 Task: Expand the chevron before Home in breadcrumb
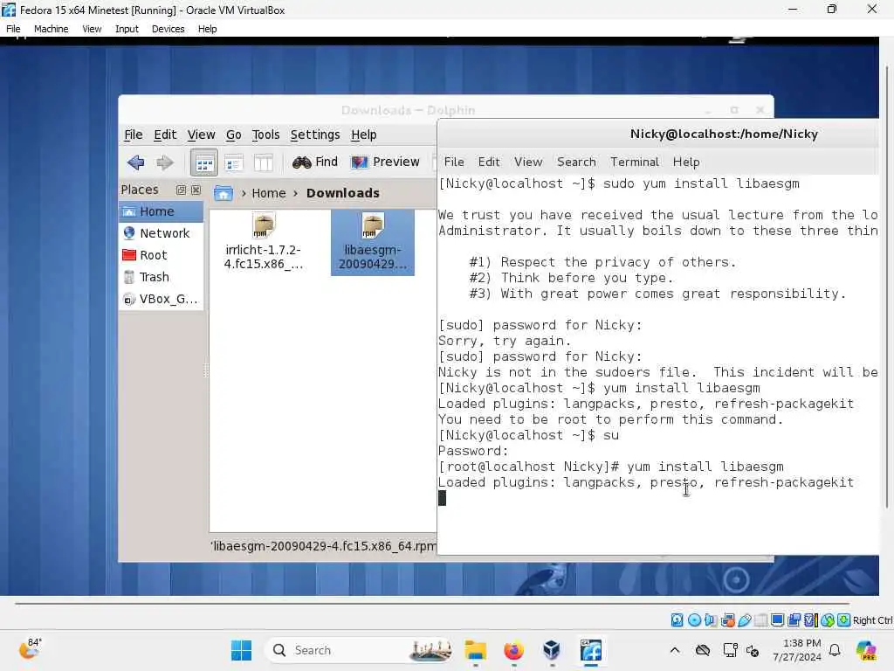click(244, 193)
